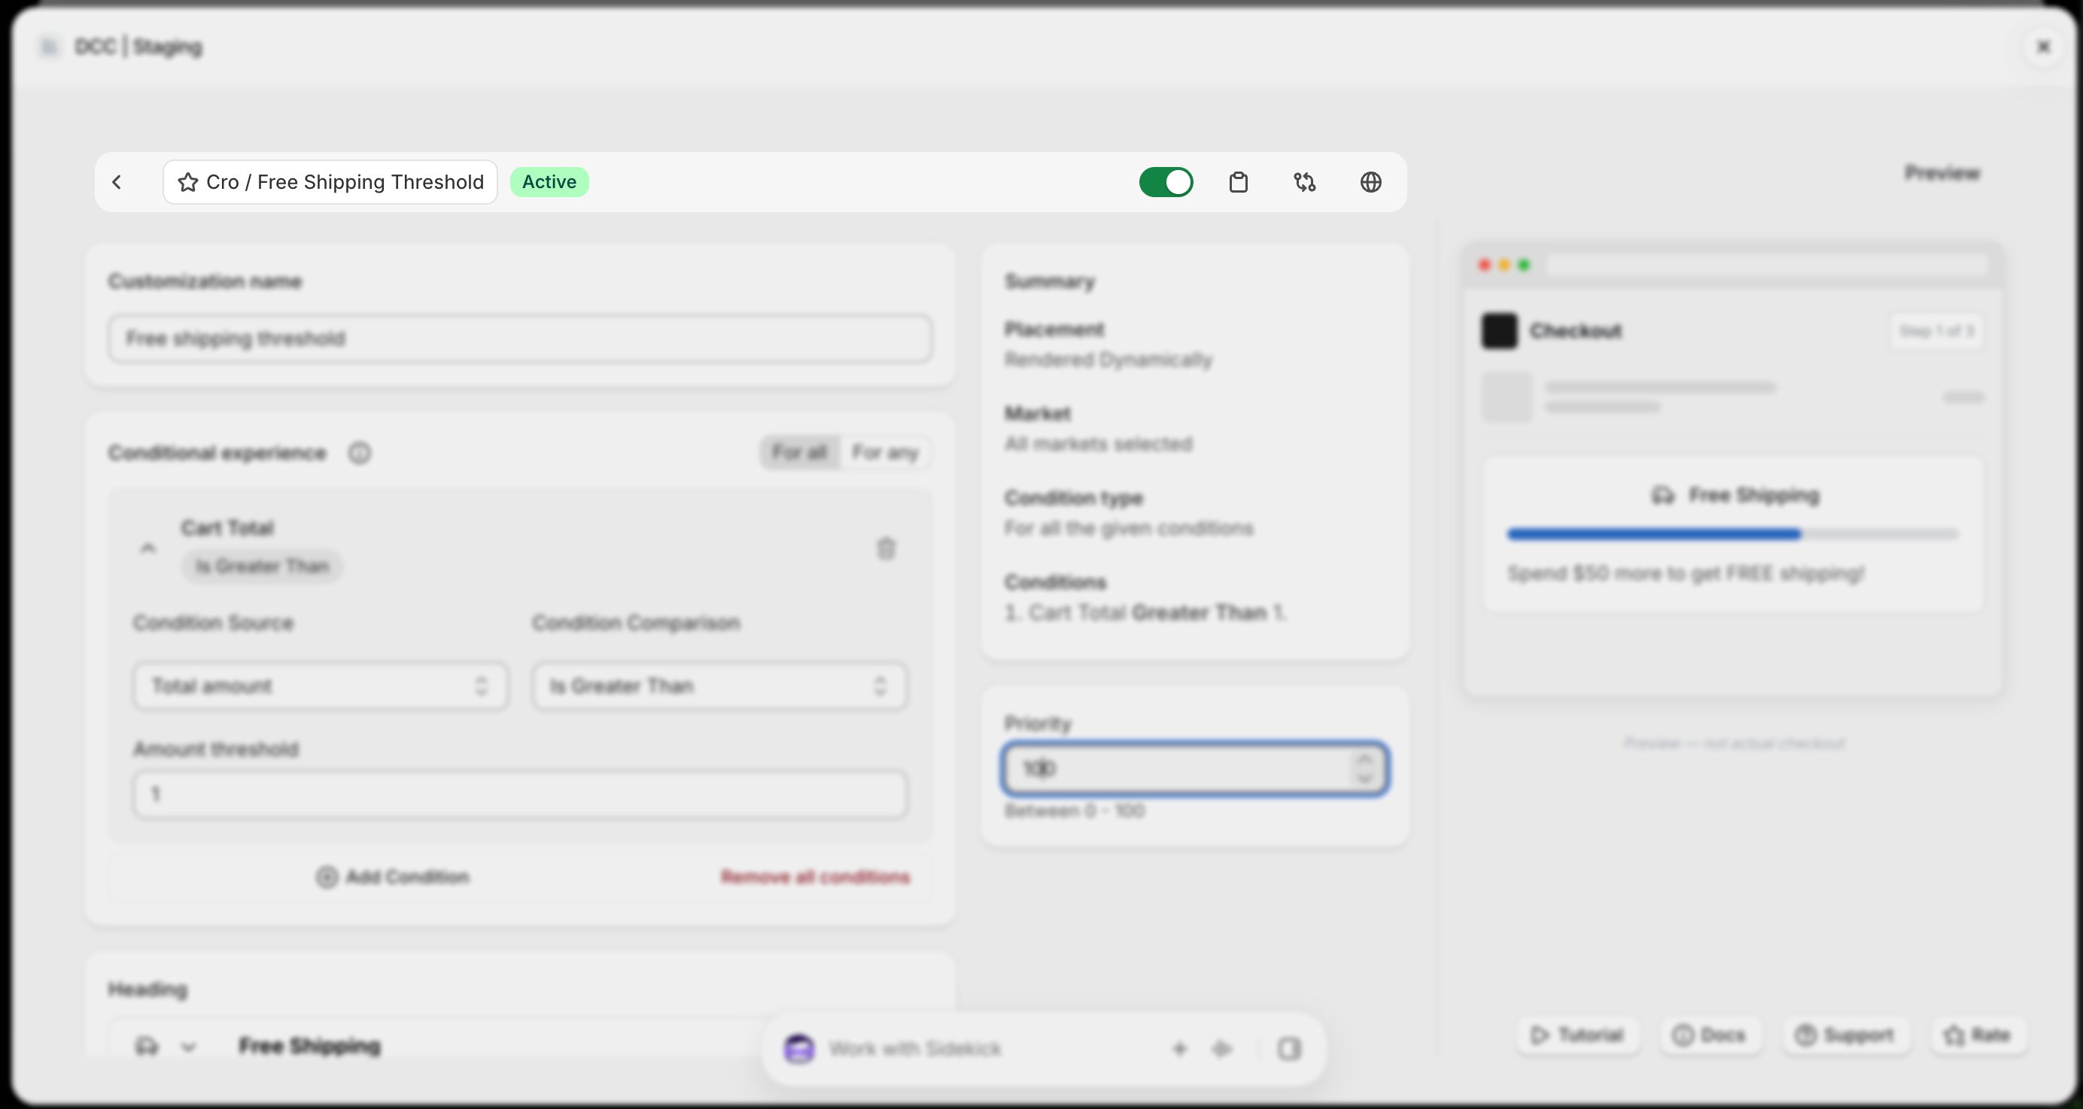This screenshot has width=2083, height=1109.
Task: Go back with the left arrow
Action: point(117,182)
